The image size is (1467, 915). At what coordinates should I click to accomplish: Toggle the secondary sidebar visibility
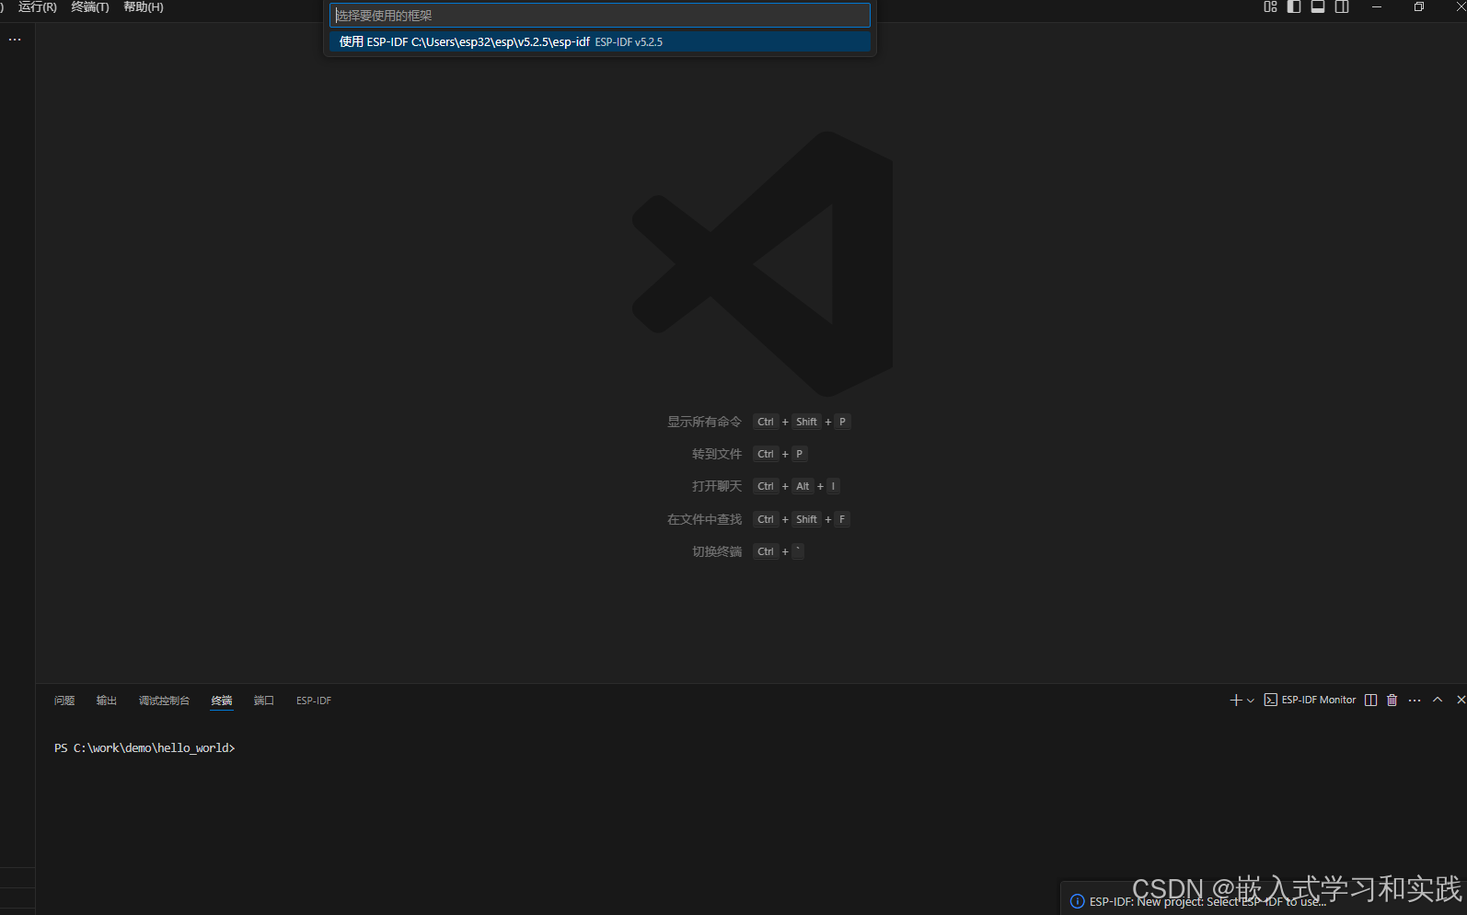click(x=1342, y=7)
